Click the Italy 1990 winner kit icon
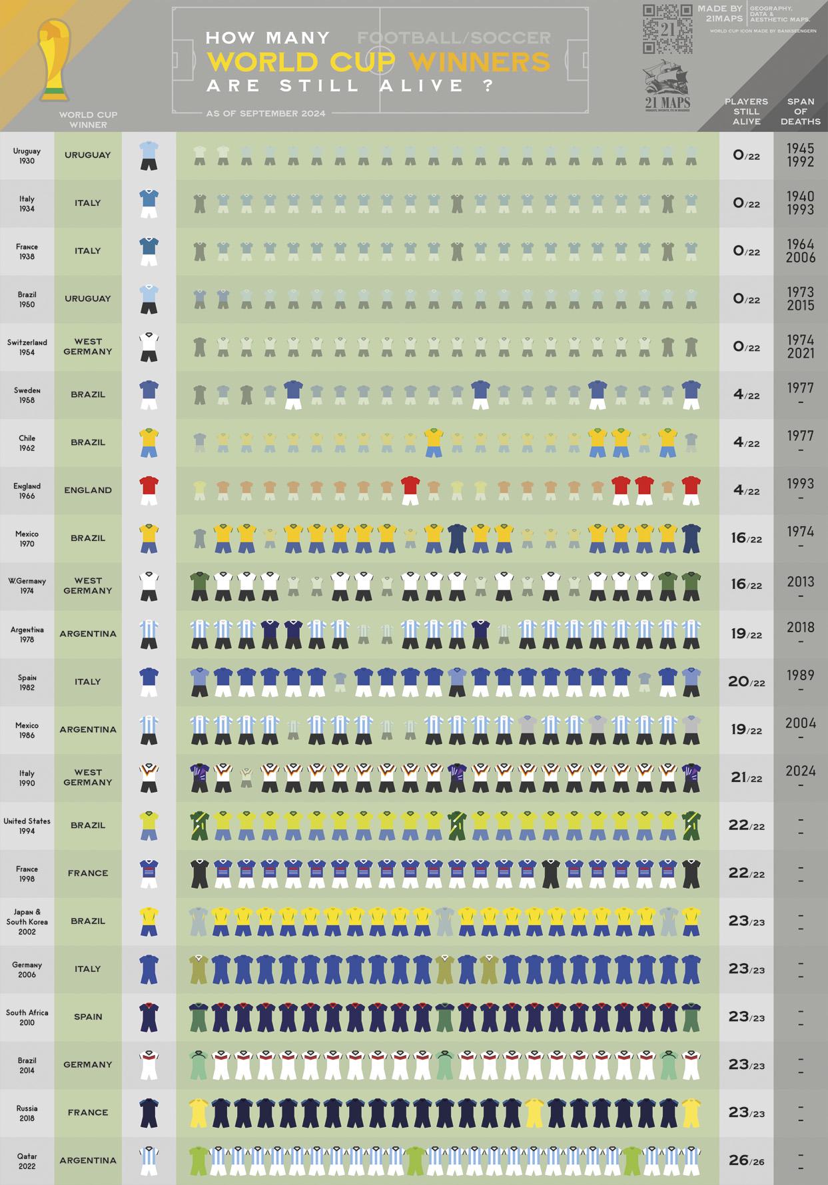Image resolution: width=828 pixels, height=1185 pixels. coord(149,778)
